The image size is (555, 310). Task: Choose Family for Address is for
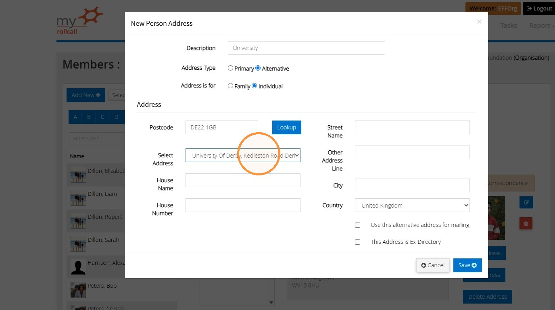pyautogui.click(x=230, y=86)
